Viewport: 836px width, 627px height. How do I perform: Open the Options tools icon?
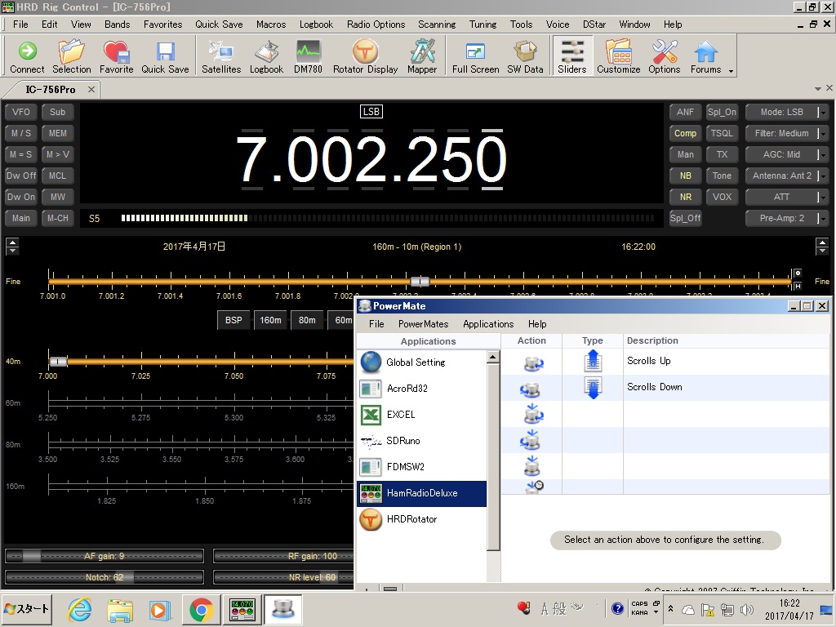point(665,56)
